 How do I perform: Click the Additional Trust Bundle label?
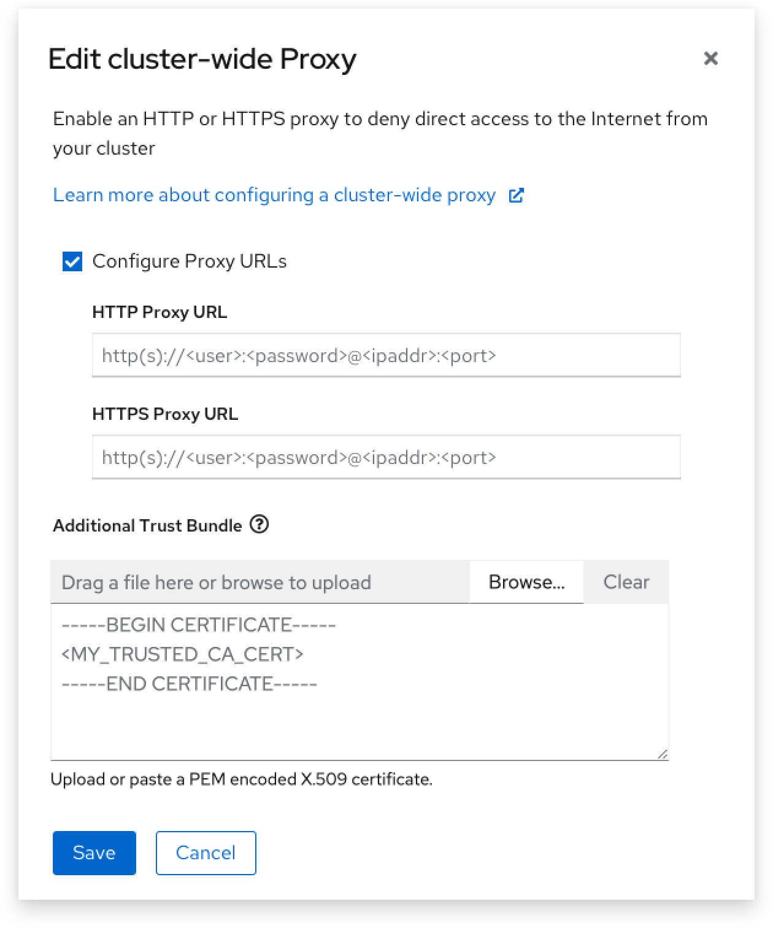pyautogui.click(x=147, y=526)
